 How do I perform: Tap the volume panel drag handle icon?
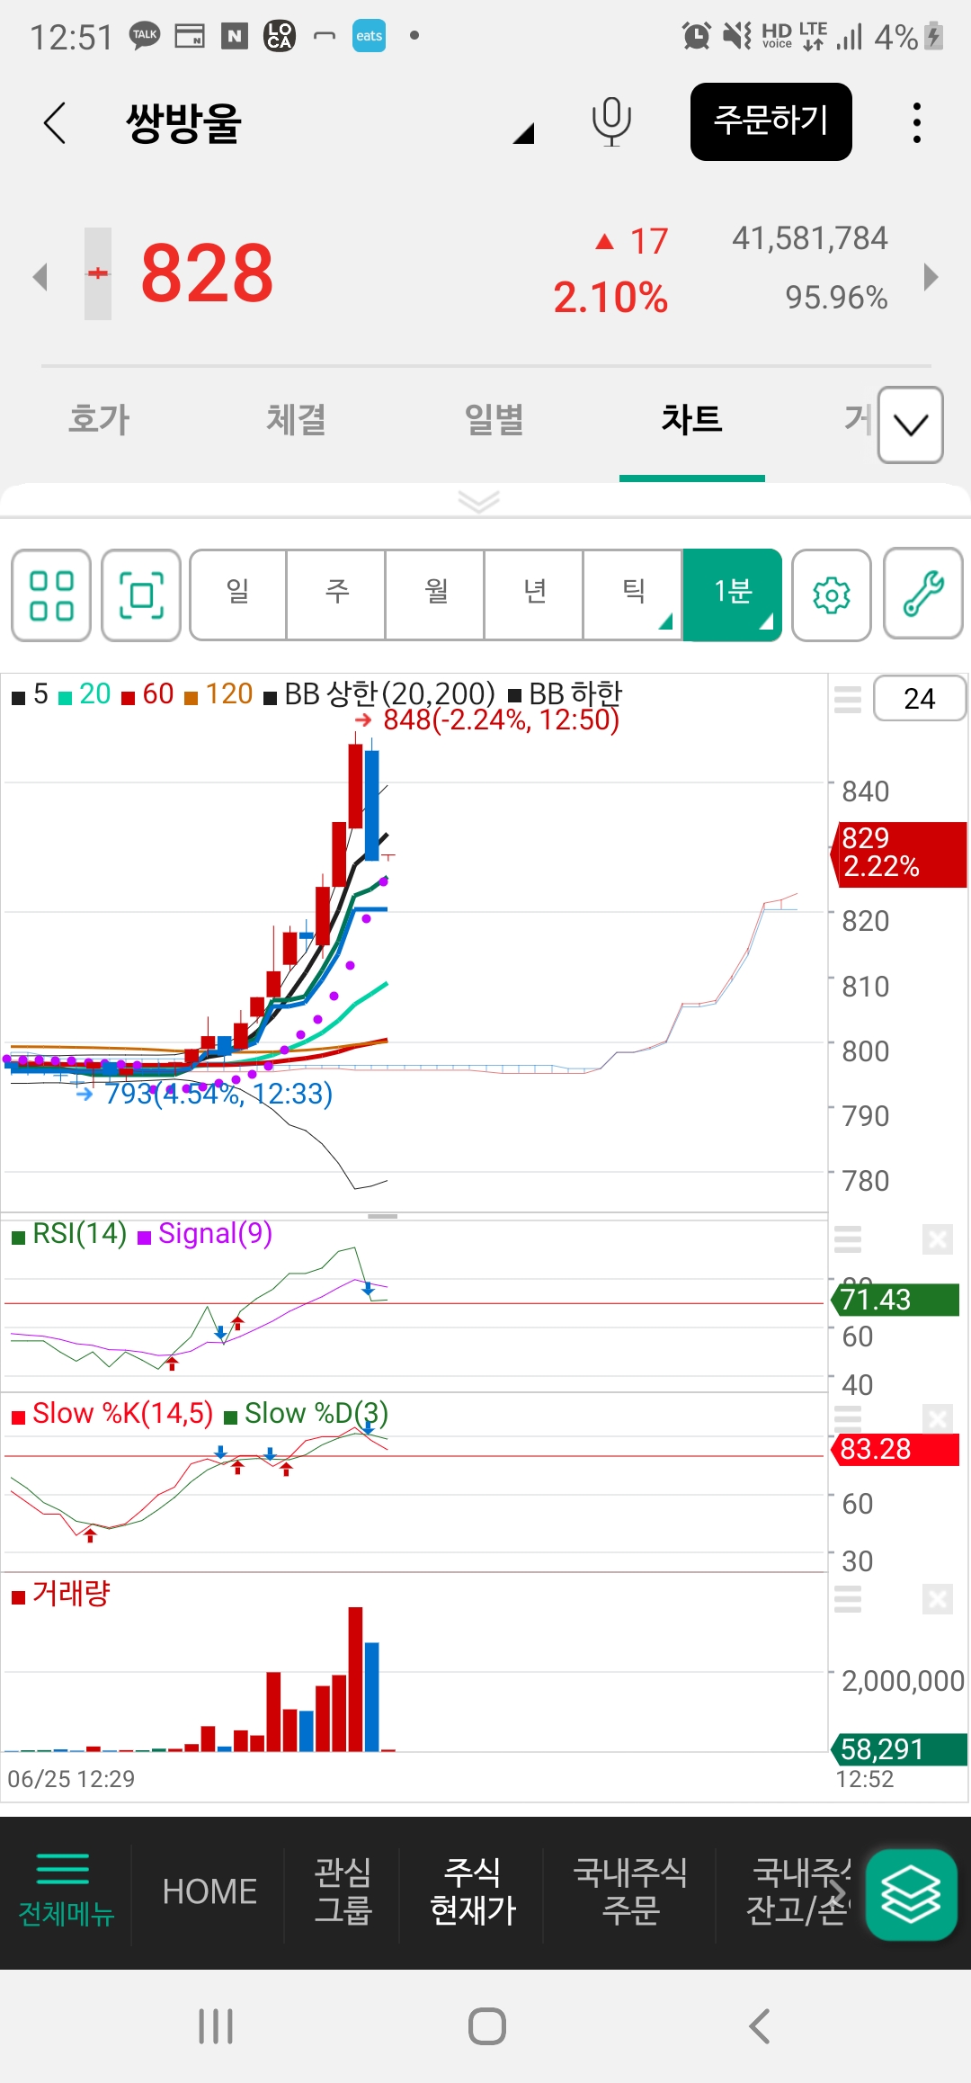click(848, 1599)
